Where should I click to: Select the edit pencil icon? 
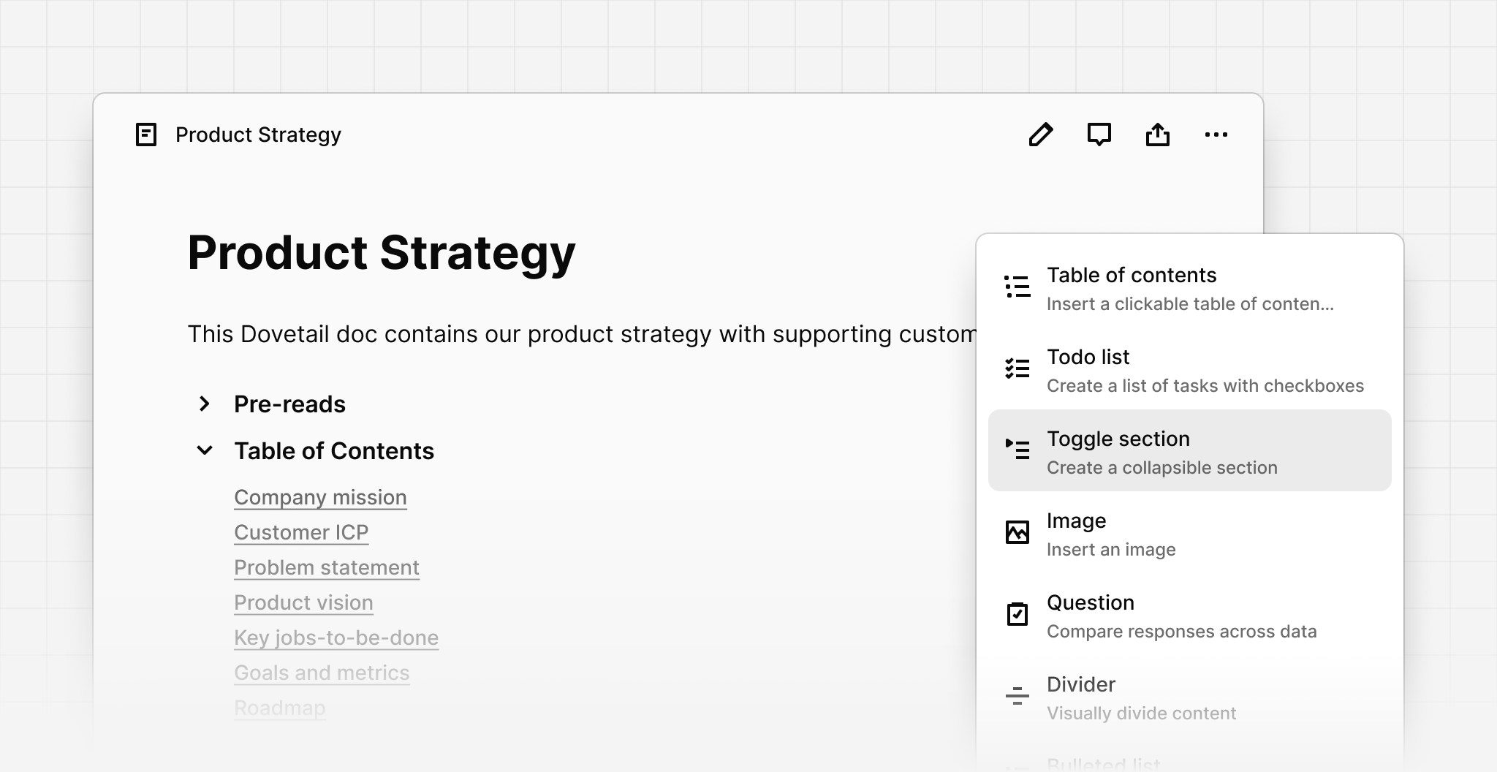(x=1041, y=135)
